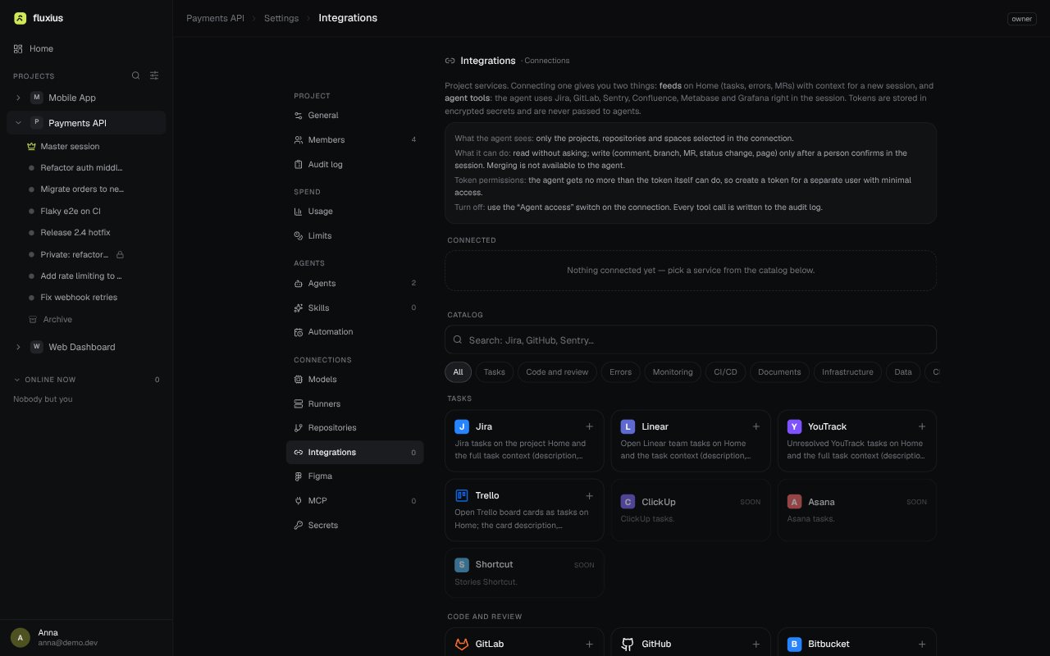Click the YouTrack logo icon
Image resolution: width=1050 pixels, height=656 pixels.
[794, 426]
